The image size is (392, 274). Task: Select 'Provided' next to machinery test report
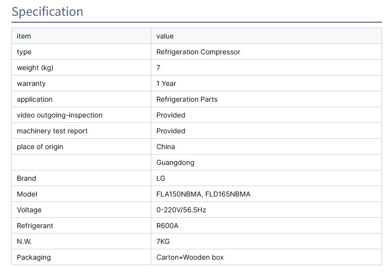[x=171, y=131]
